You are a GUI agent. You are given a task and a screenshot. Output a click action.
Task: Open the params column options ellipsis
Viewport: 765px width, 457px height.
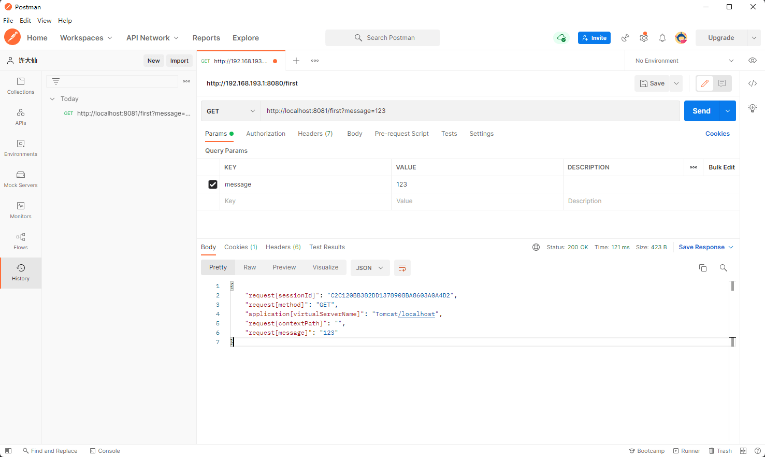pos(694,167)
